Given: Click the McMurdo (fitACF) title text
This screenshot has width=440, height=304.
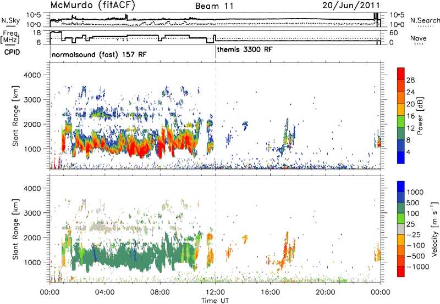Looking at the screenshot, I should [92, 5].
